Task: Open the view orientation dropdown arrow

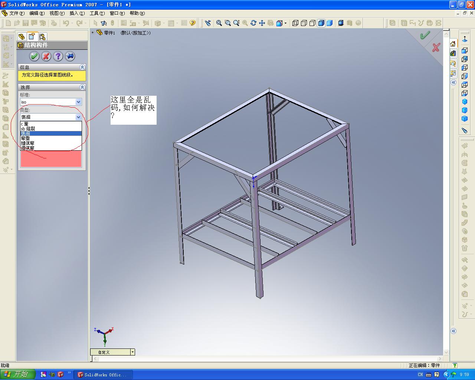Action: [x=285, y=23]
